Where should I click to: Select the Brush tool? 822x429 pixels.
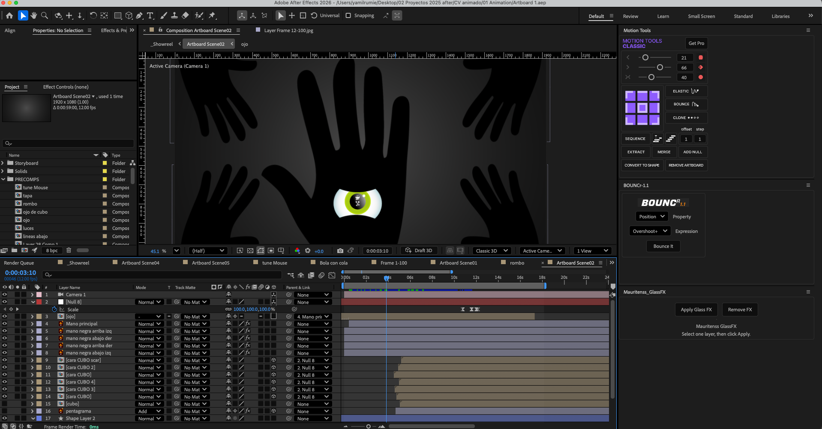pos(163,16)
